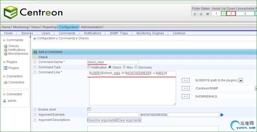This screenshot has width=257, height=132.
Task: Open Notifications link in sidebar
Action: click(17, 50)
